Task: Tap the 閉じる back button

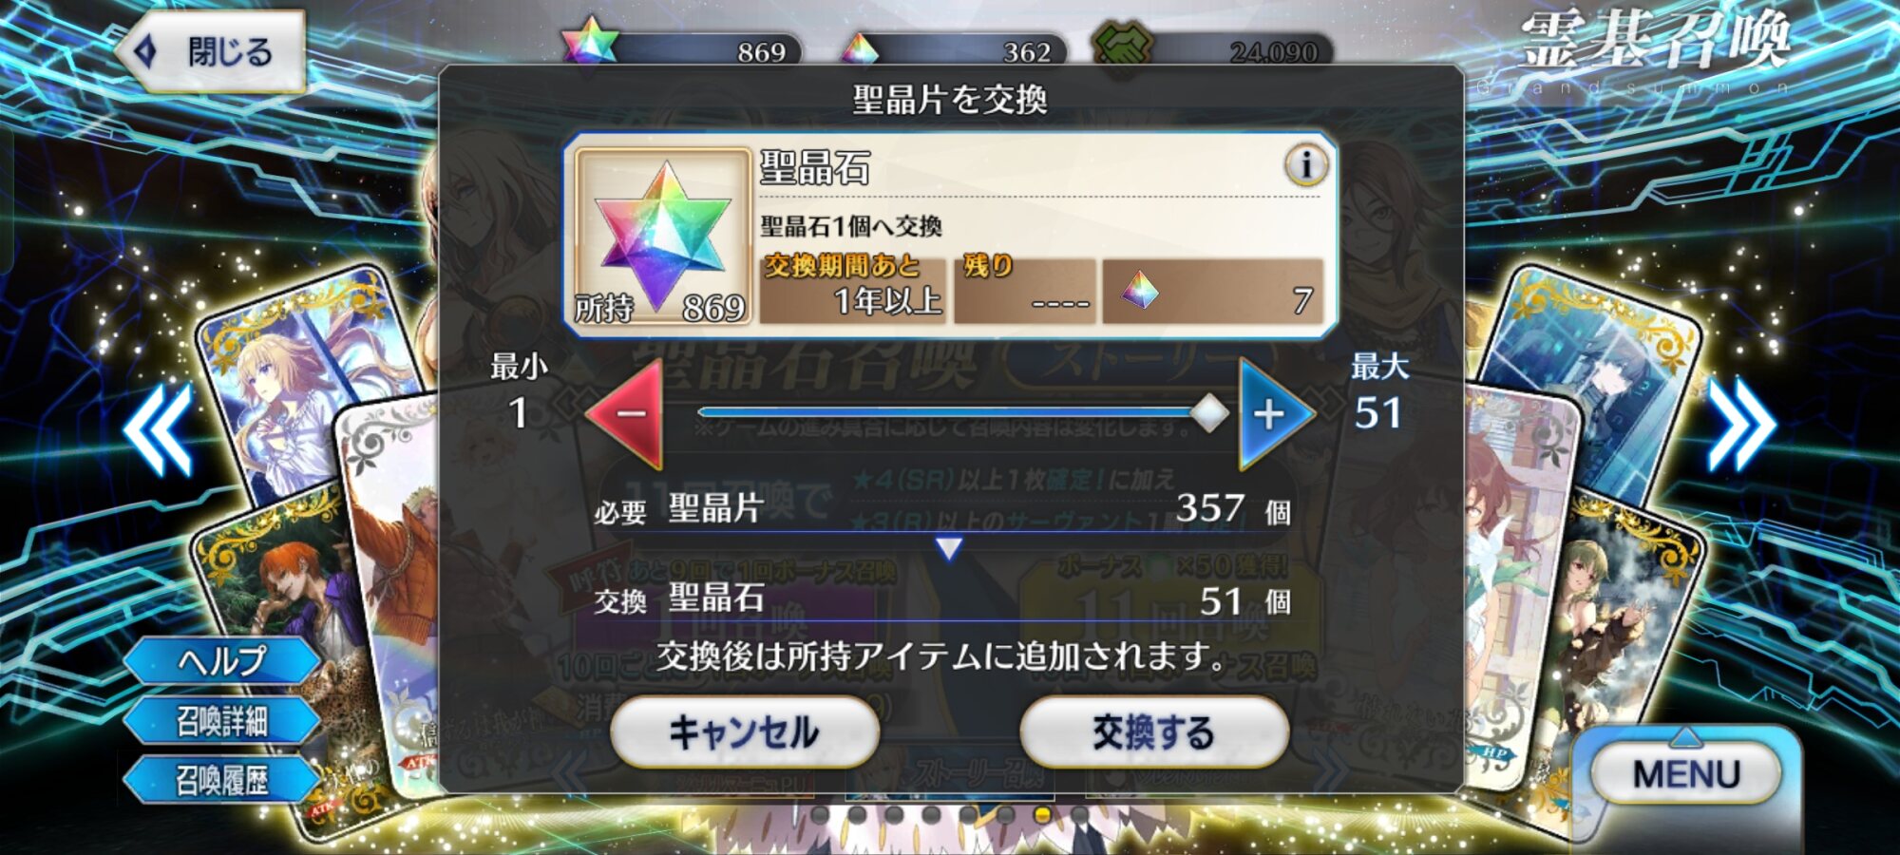Action: [211, 52]
